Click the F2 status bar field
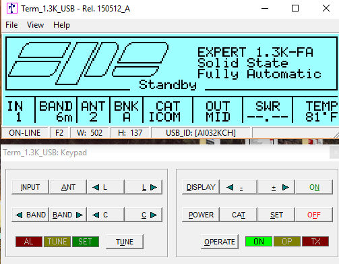This screenshot has height=264, width=339. click(x=59, y=133)
